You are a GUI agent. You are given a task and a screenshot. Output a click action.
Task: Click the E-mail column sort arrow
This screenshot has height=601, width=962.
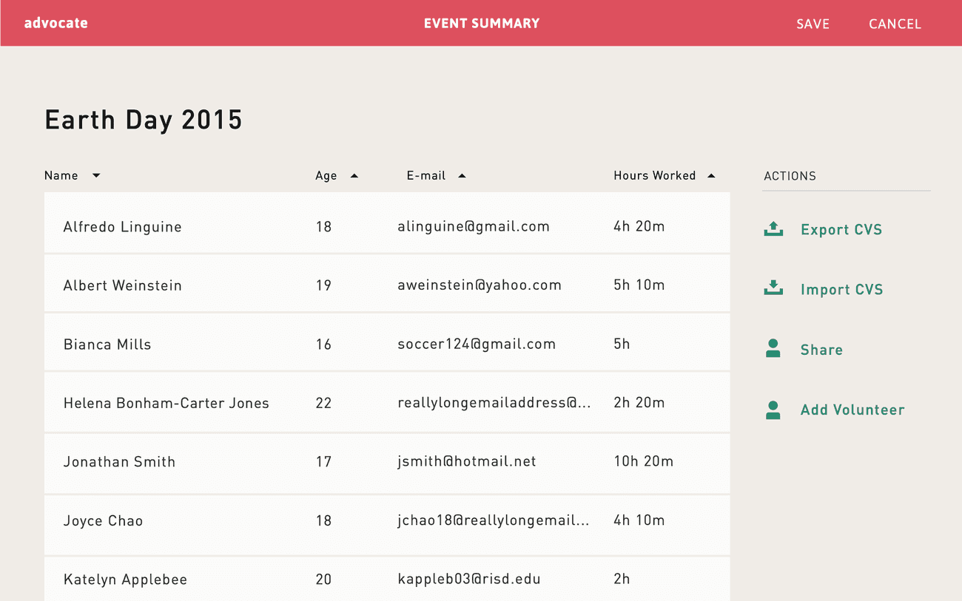(462, 176)
